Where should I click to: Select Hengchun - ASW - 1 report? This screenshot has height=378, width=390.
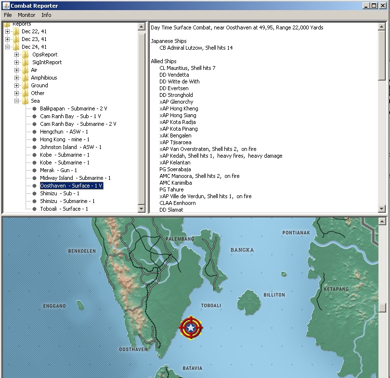pos(64,132)
